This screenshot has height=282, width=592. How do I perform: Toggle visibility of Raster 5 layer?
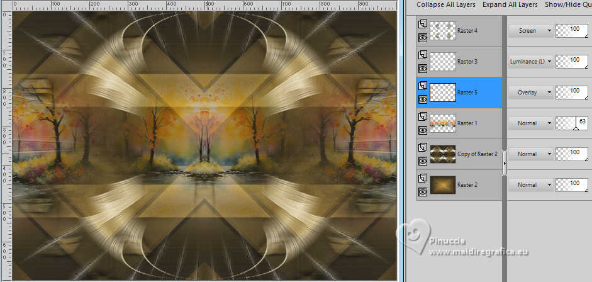[423, 99]
